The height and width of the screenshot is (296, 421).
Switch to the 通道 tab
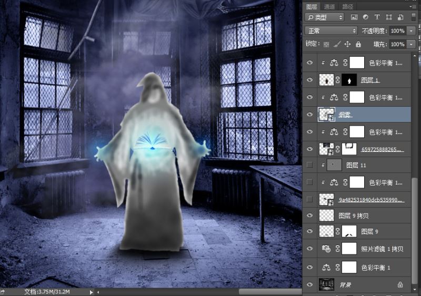coord(329,6)
